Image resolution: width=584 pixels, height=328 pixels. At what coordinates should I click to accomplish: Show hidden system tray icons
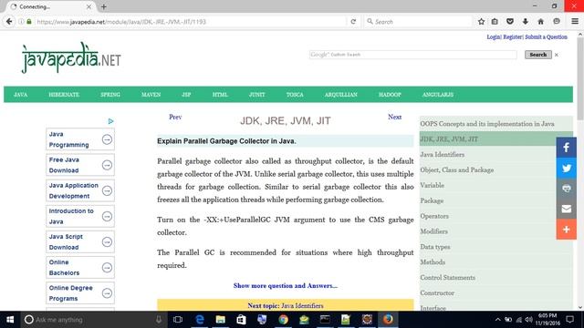497,320
